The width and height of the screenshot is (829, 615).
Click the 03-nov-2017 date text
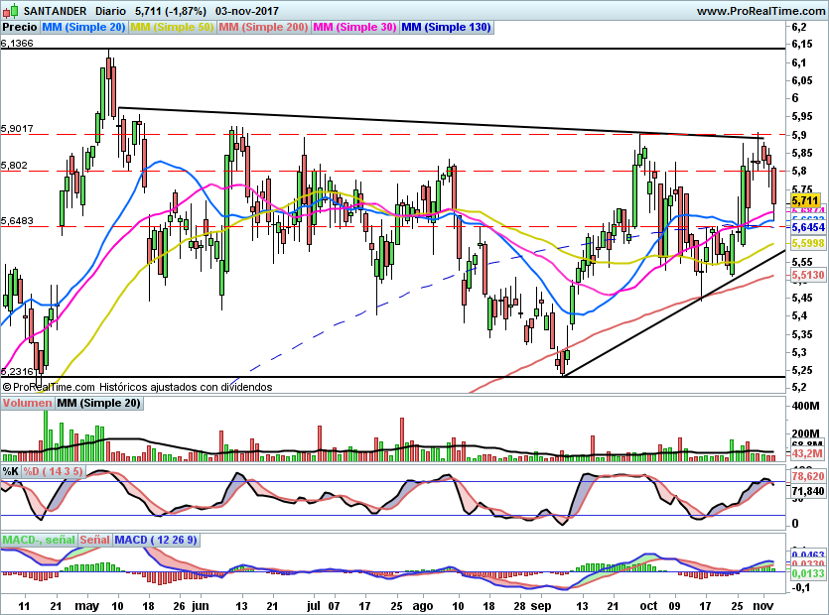click(x=247, y=11)
